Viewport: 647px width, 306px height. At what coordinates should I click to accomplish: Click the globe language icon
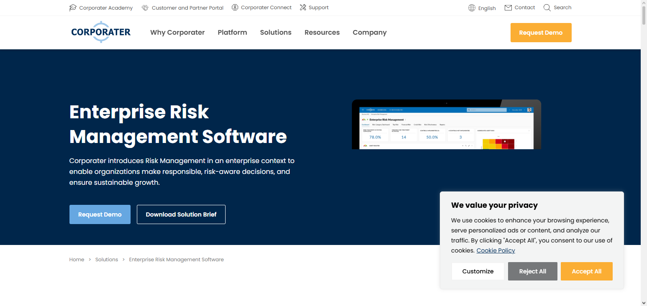(x=472, y=8)
